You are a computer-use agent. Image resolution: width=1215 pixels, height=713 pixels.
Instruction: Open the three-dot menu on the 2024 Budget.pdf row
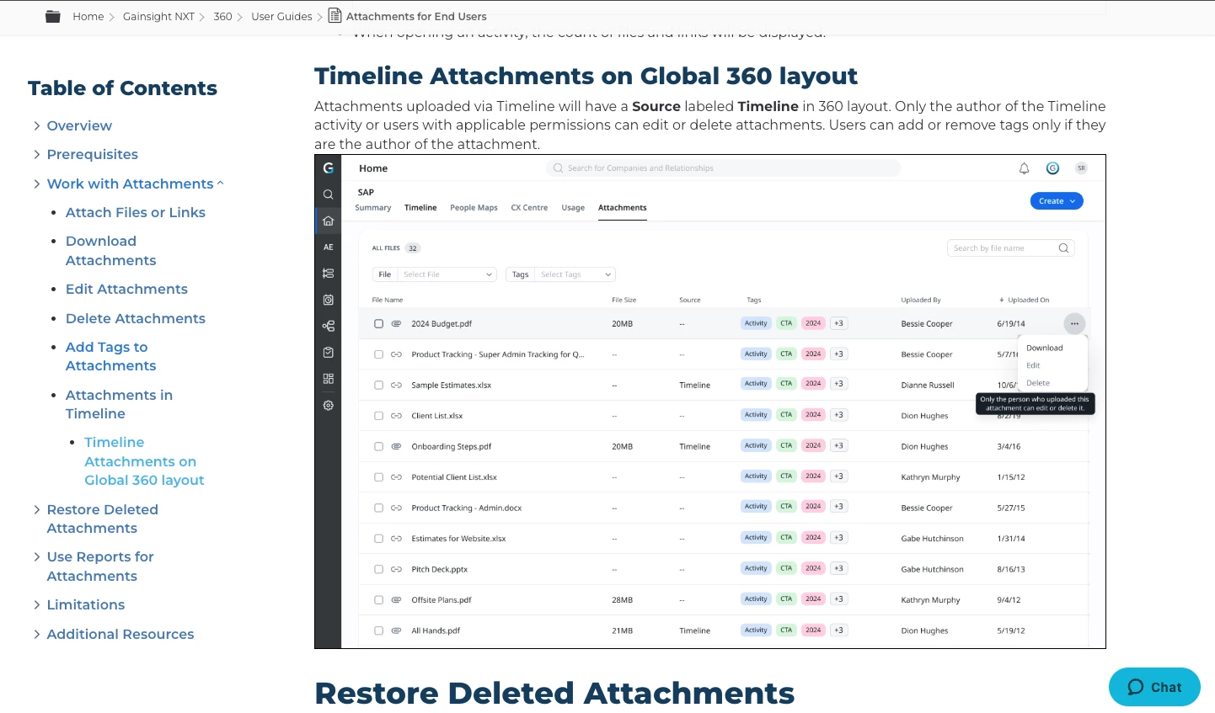click(x=1074, y=323)
